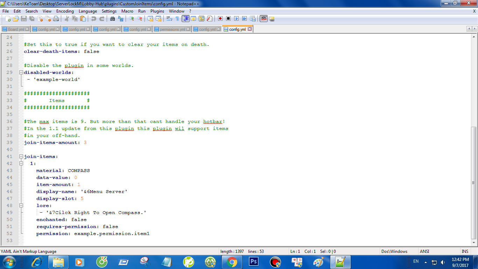478x269 pixels.
Task: Click 'permission: example.permission.item1' line
Action: [93, 234]
